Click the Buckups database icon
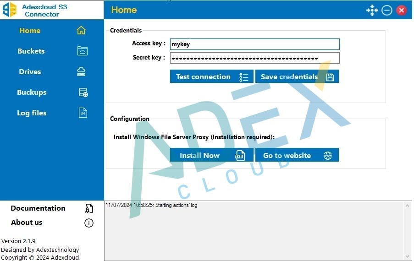This screenshot has width=414, height=261. coord(83,92)
